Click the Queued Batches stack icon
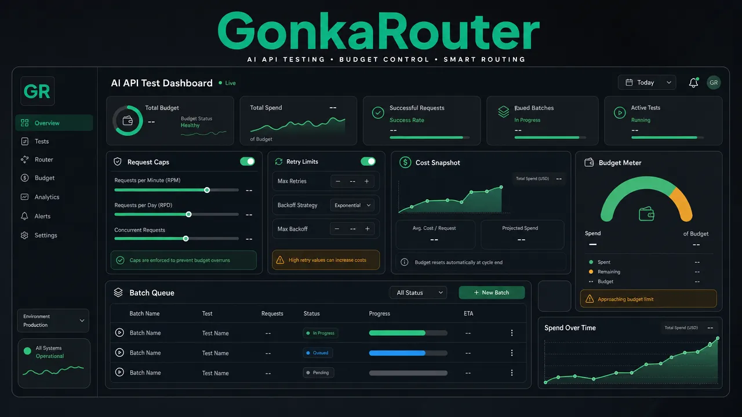 click(x=503, y=112)
